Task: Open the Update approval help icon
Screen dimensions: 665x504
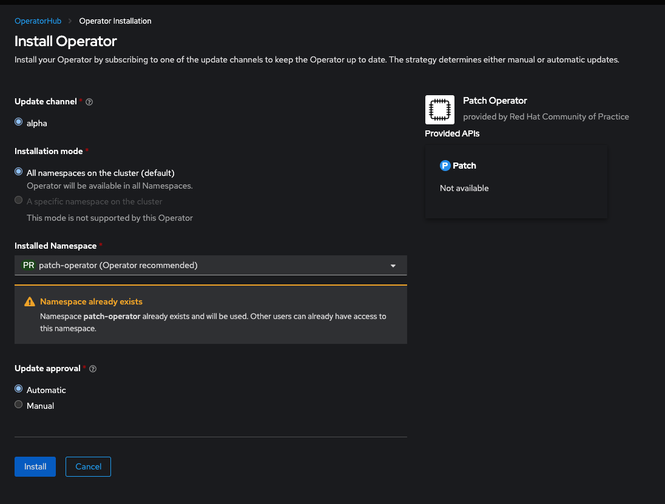Action: [92, 368]
